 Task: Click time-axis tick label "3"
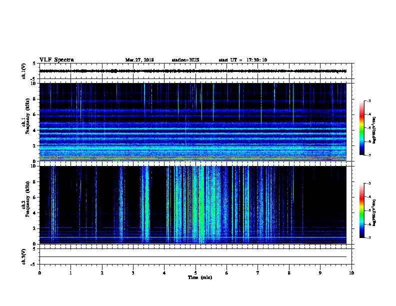pos(133,273)
